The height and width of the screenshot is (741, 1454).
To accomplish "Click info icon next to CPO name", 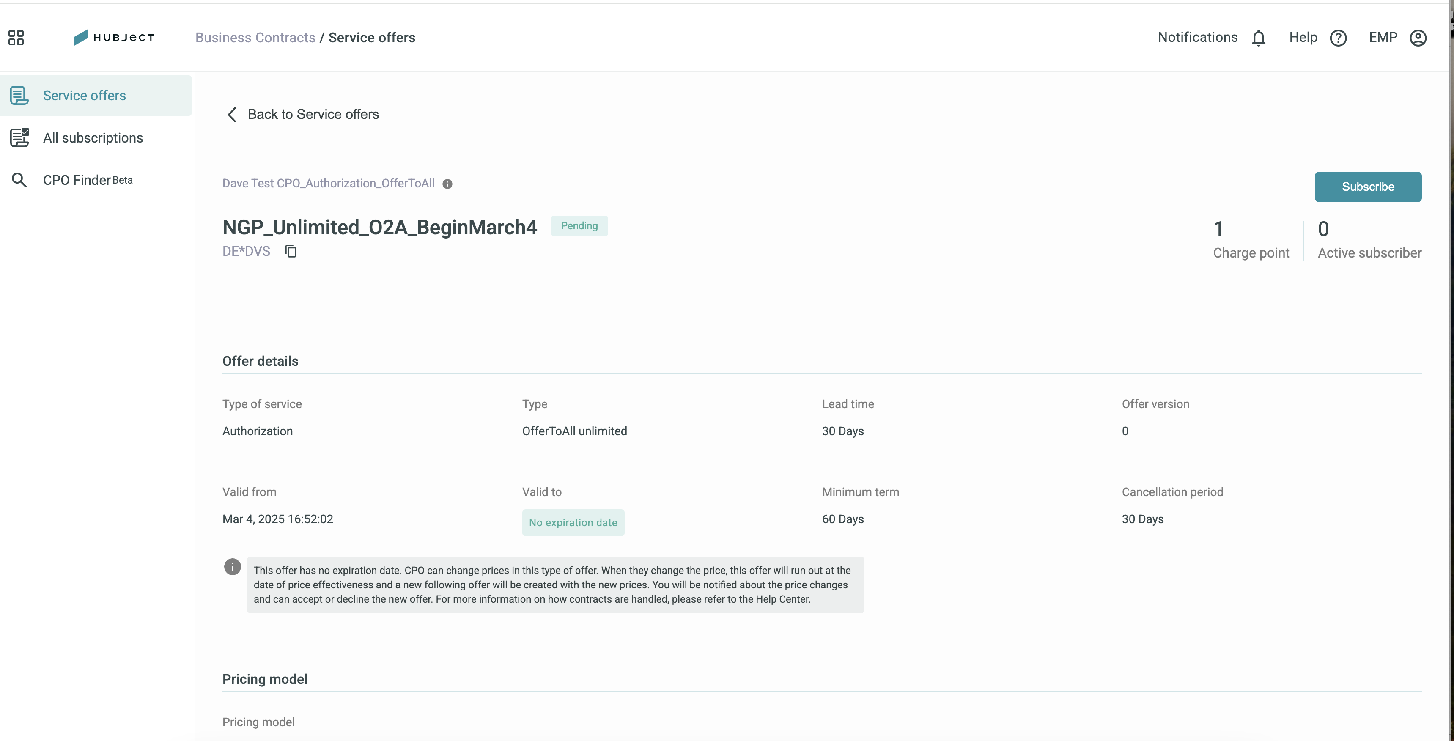I will tap(447, 184).
